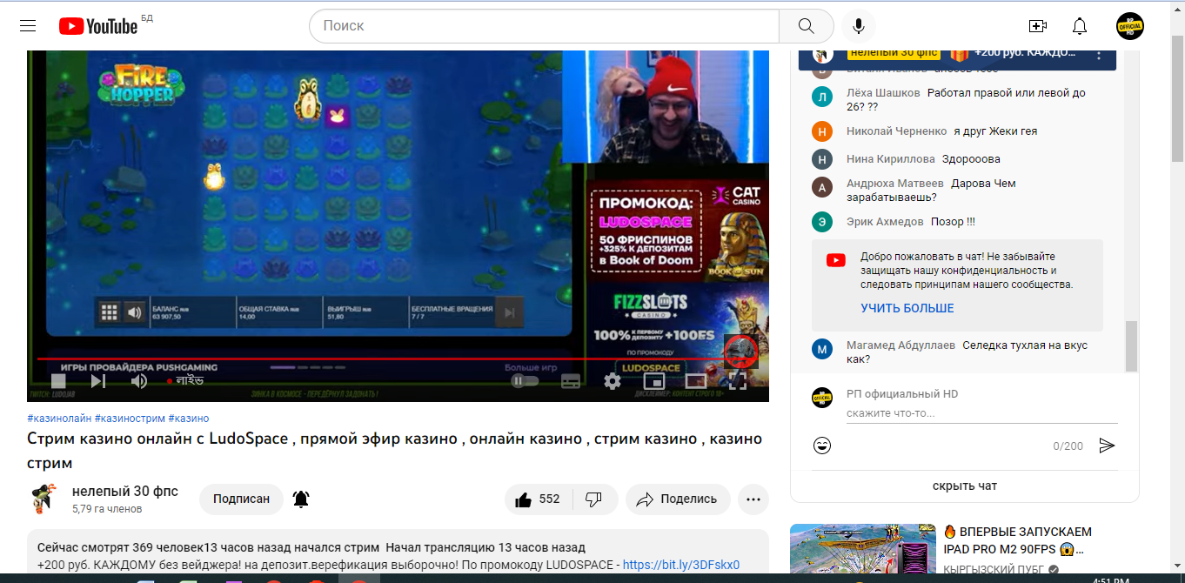
Task: Open the notifications bell
Action: (x=1080, y=26)
